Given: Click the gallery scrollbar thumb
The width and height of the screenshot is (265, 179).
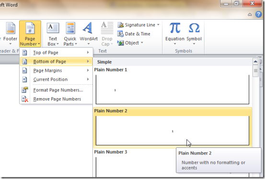Looking at the screenshot, I should [x=255, y=71].
